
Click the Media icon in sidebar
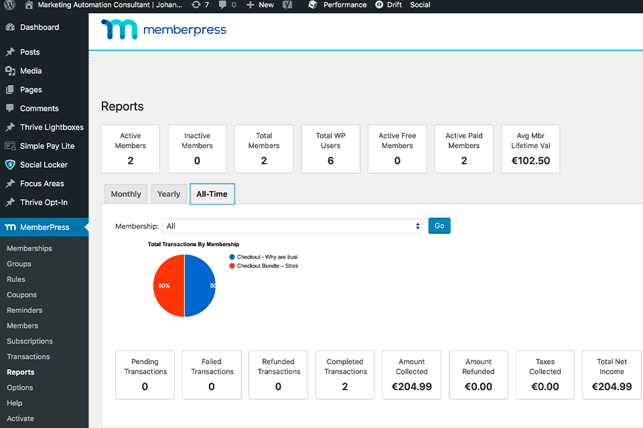tap(10, 71)
